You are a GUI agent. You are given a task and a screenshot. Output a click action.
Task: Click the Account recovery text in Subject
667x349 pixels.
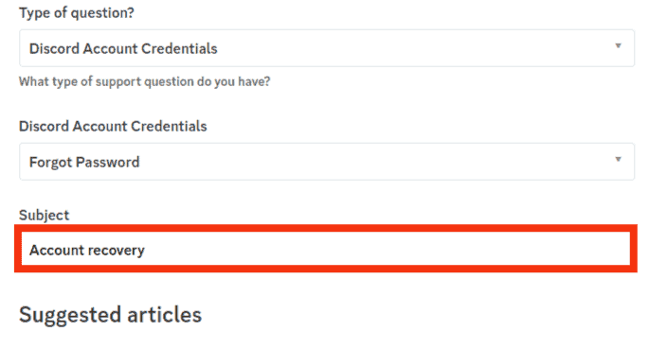(x=87, y=250)
